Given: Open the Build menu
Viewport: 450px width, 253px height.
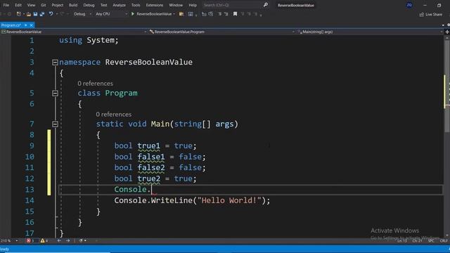Looking at the screenshot, I should pos(73,5).
